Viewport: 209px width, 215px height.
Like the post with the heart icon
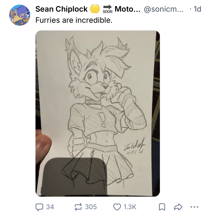point(117,207)
